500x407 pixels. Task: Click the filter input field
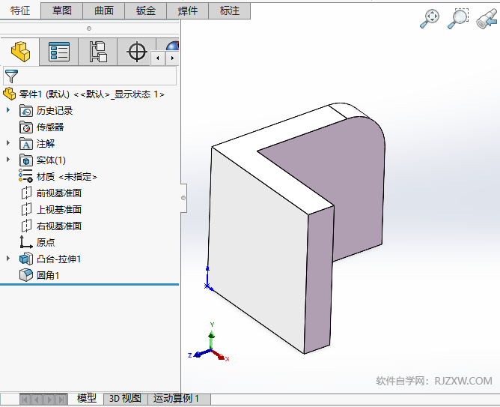coord(90,76)
